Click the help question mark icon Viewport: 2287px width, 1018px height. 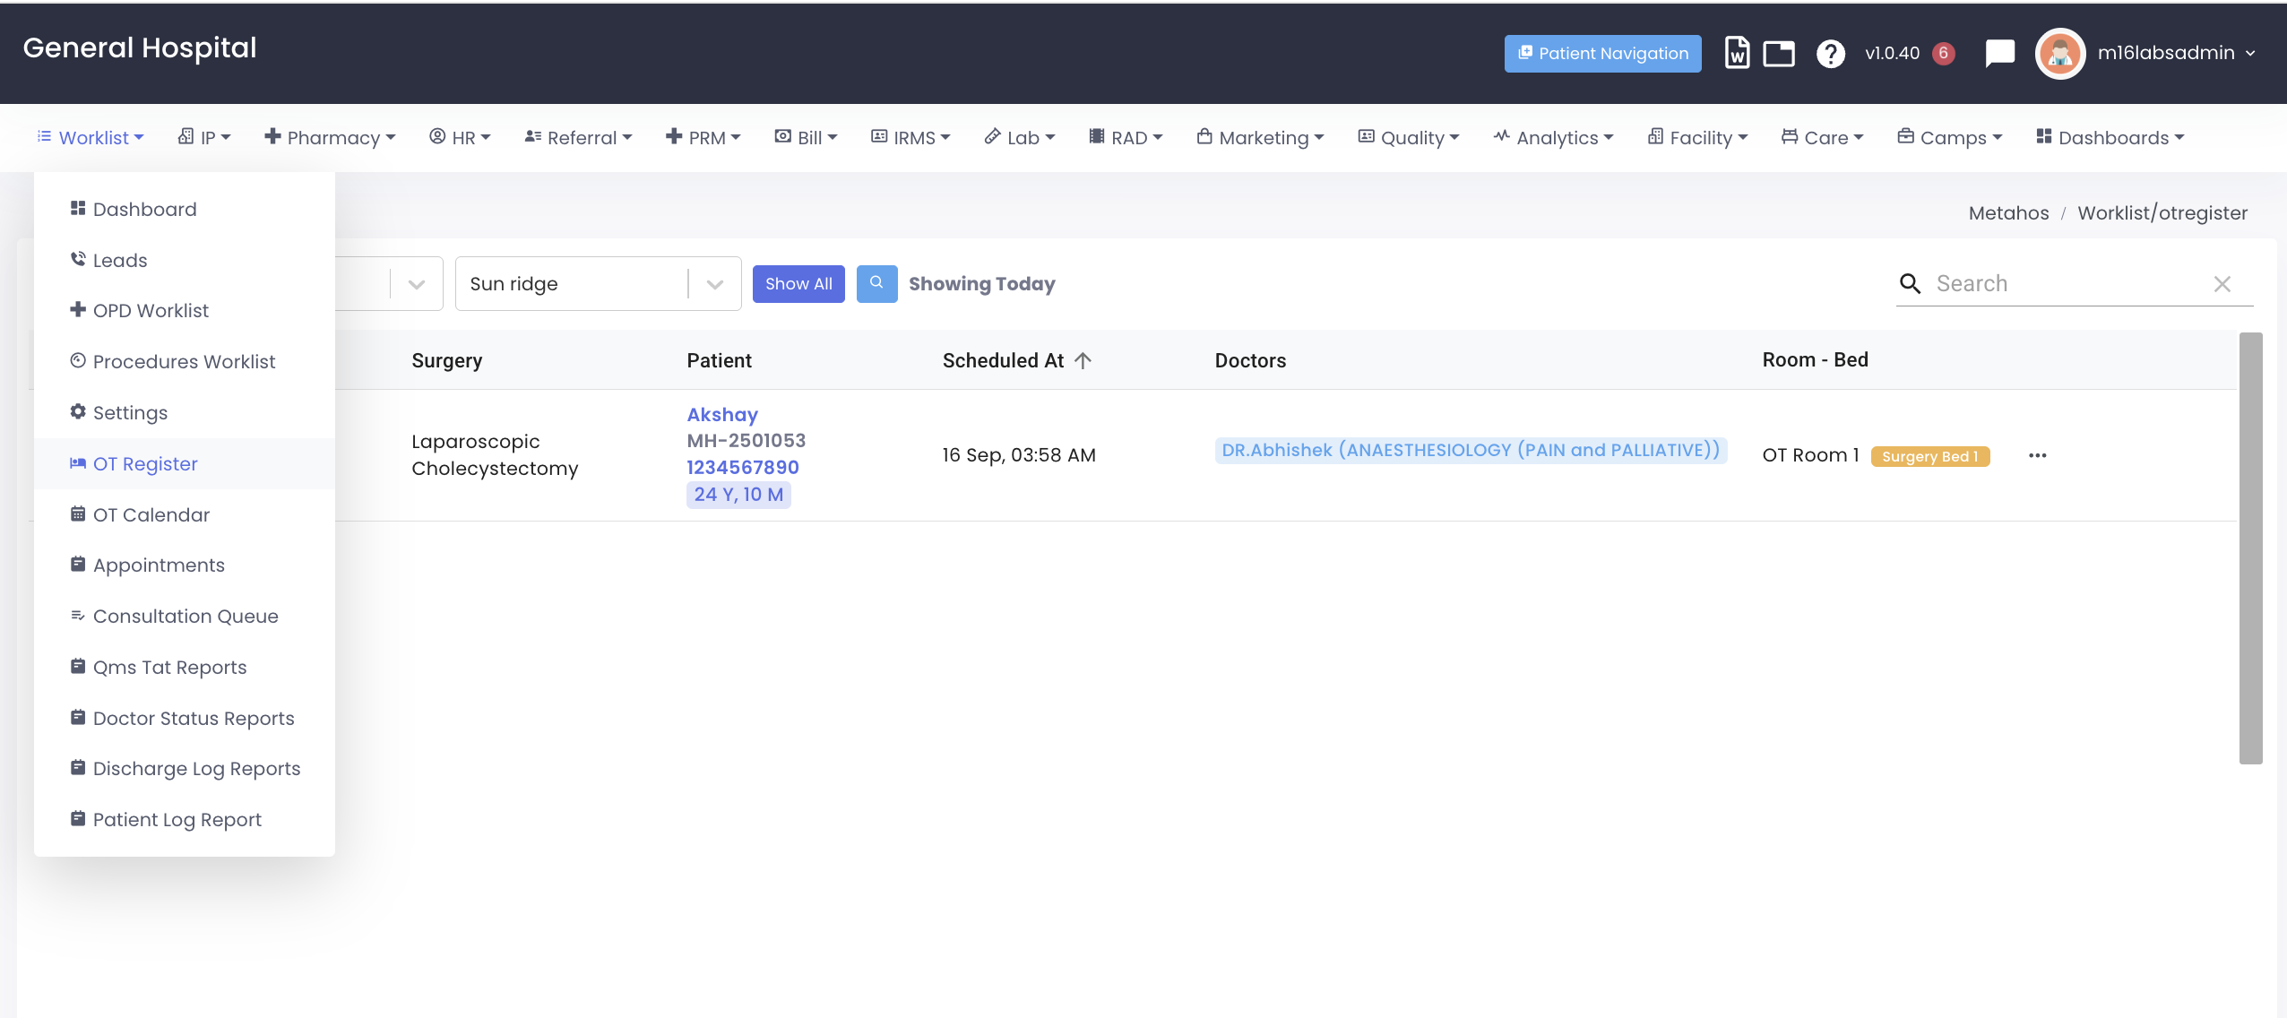point(1830,54)
